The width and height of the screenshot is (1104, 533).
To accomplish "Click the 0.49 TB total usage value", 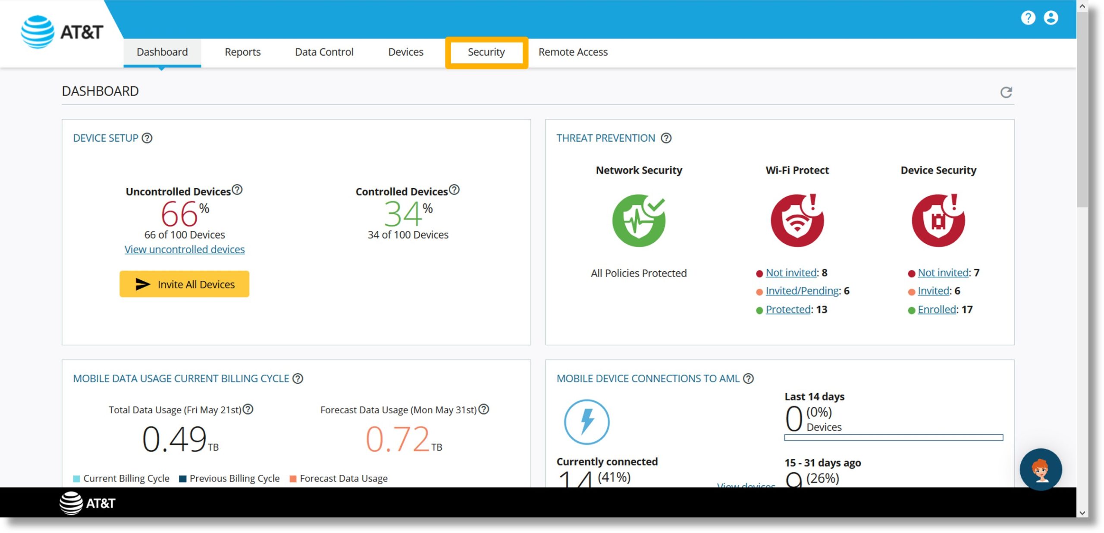I will tap(180, 439).
